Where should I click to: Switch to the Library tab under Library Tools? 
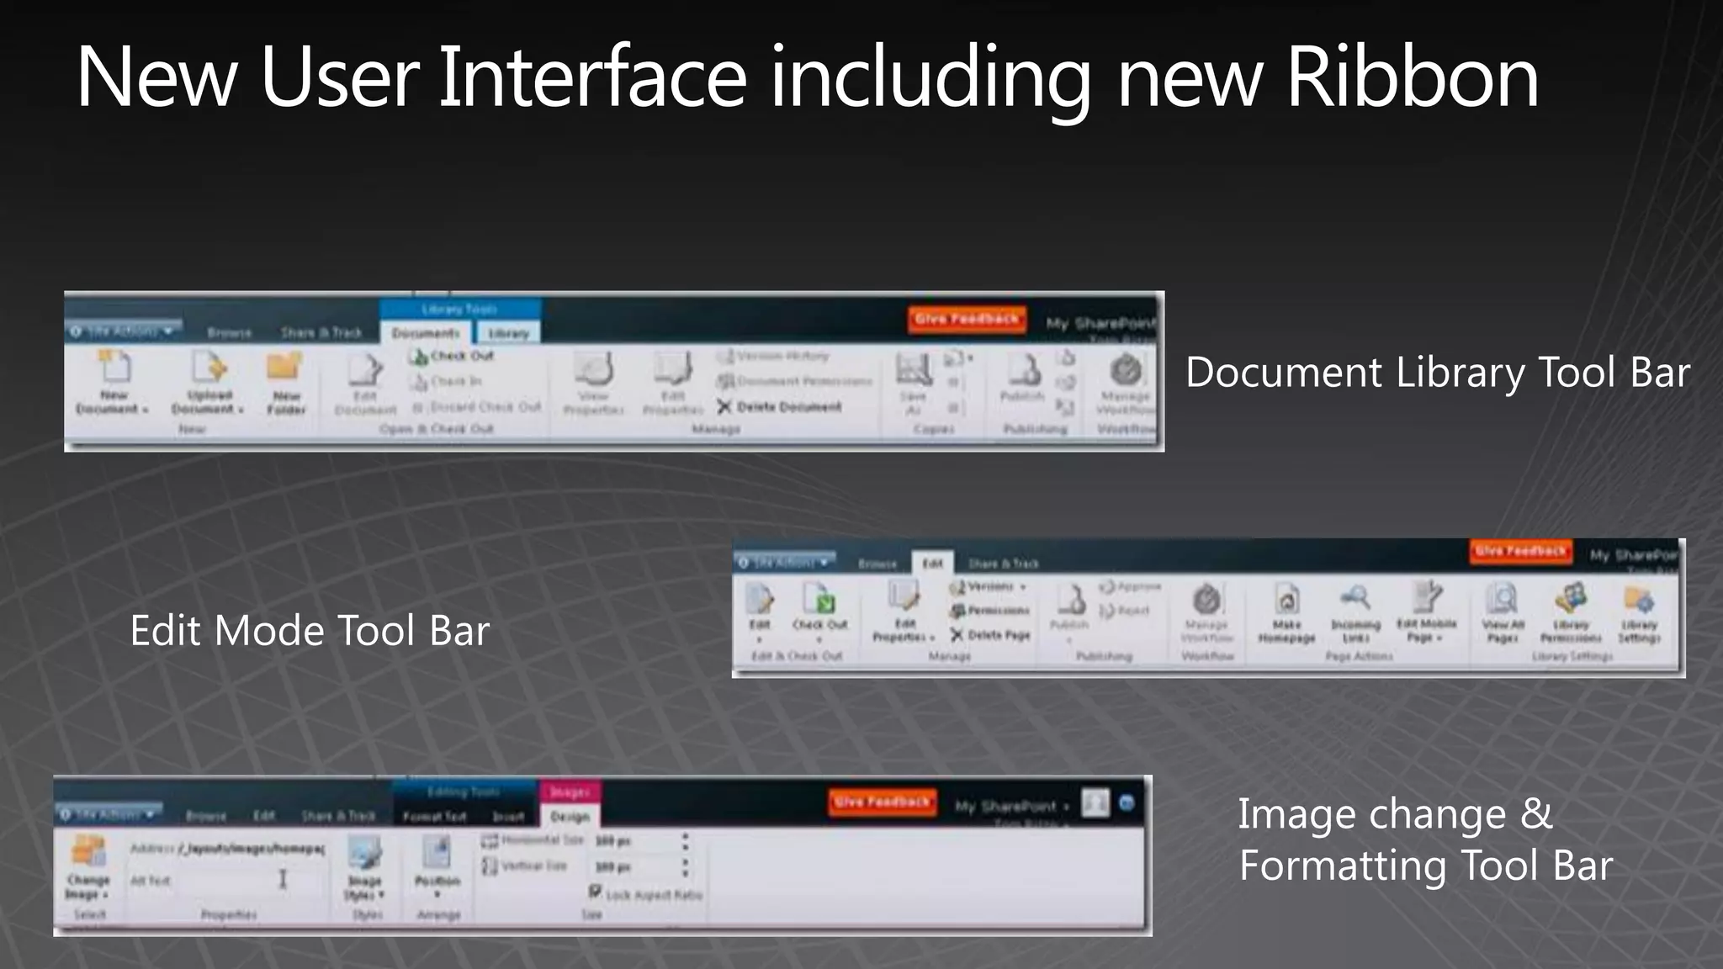click(x=509, y=334)
